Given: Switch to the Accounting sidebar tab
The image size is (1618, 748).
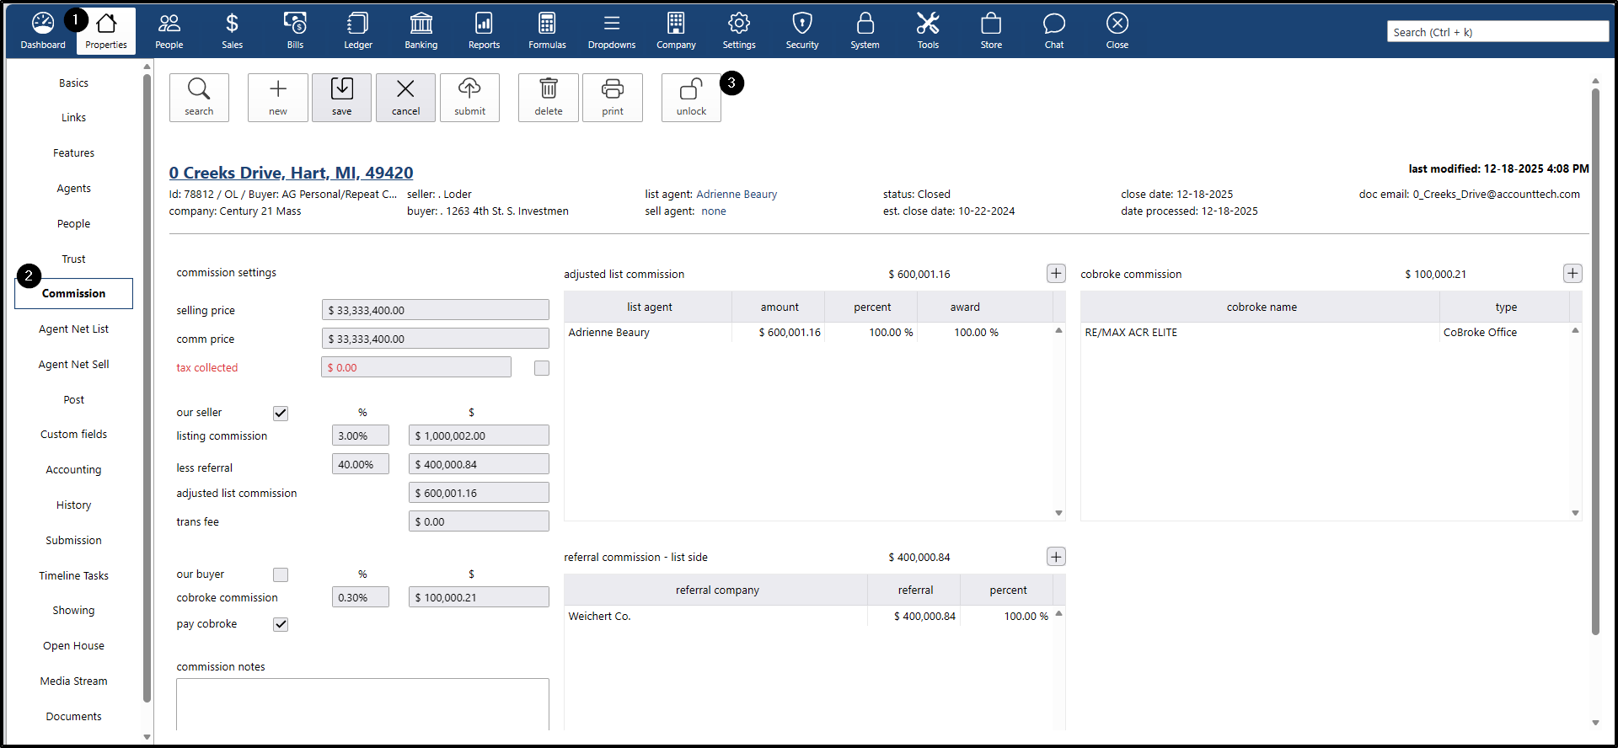Looking at the screenshot, I should (73, 470).
